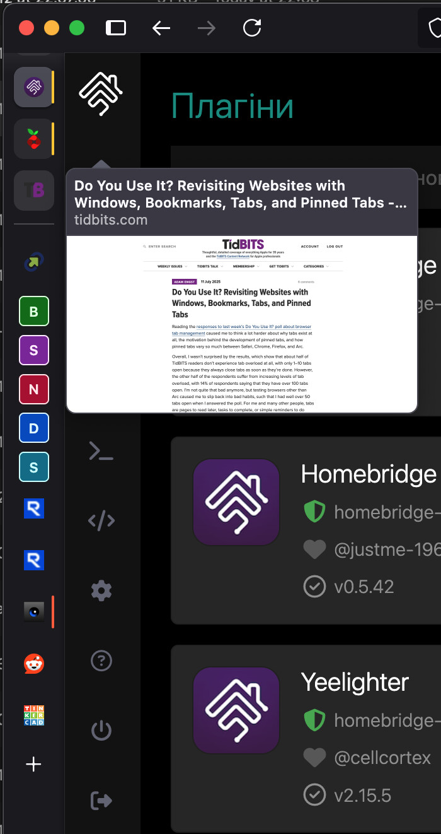The width and height of the screenshot is (441, 834).
Task: Open the red N favorite tab
Action: pyautogui.click(x=34, y=389)
